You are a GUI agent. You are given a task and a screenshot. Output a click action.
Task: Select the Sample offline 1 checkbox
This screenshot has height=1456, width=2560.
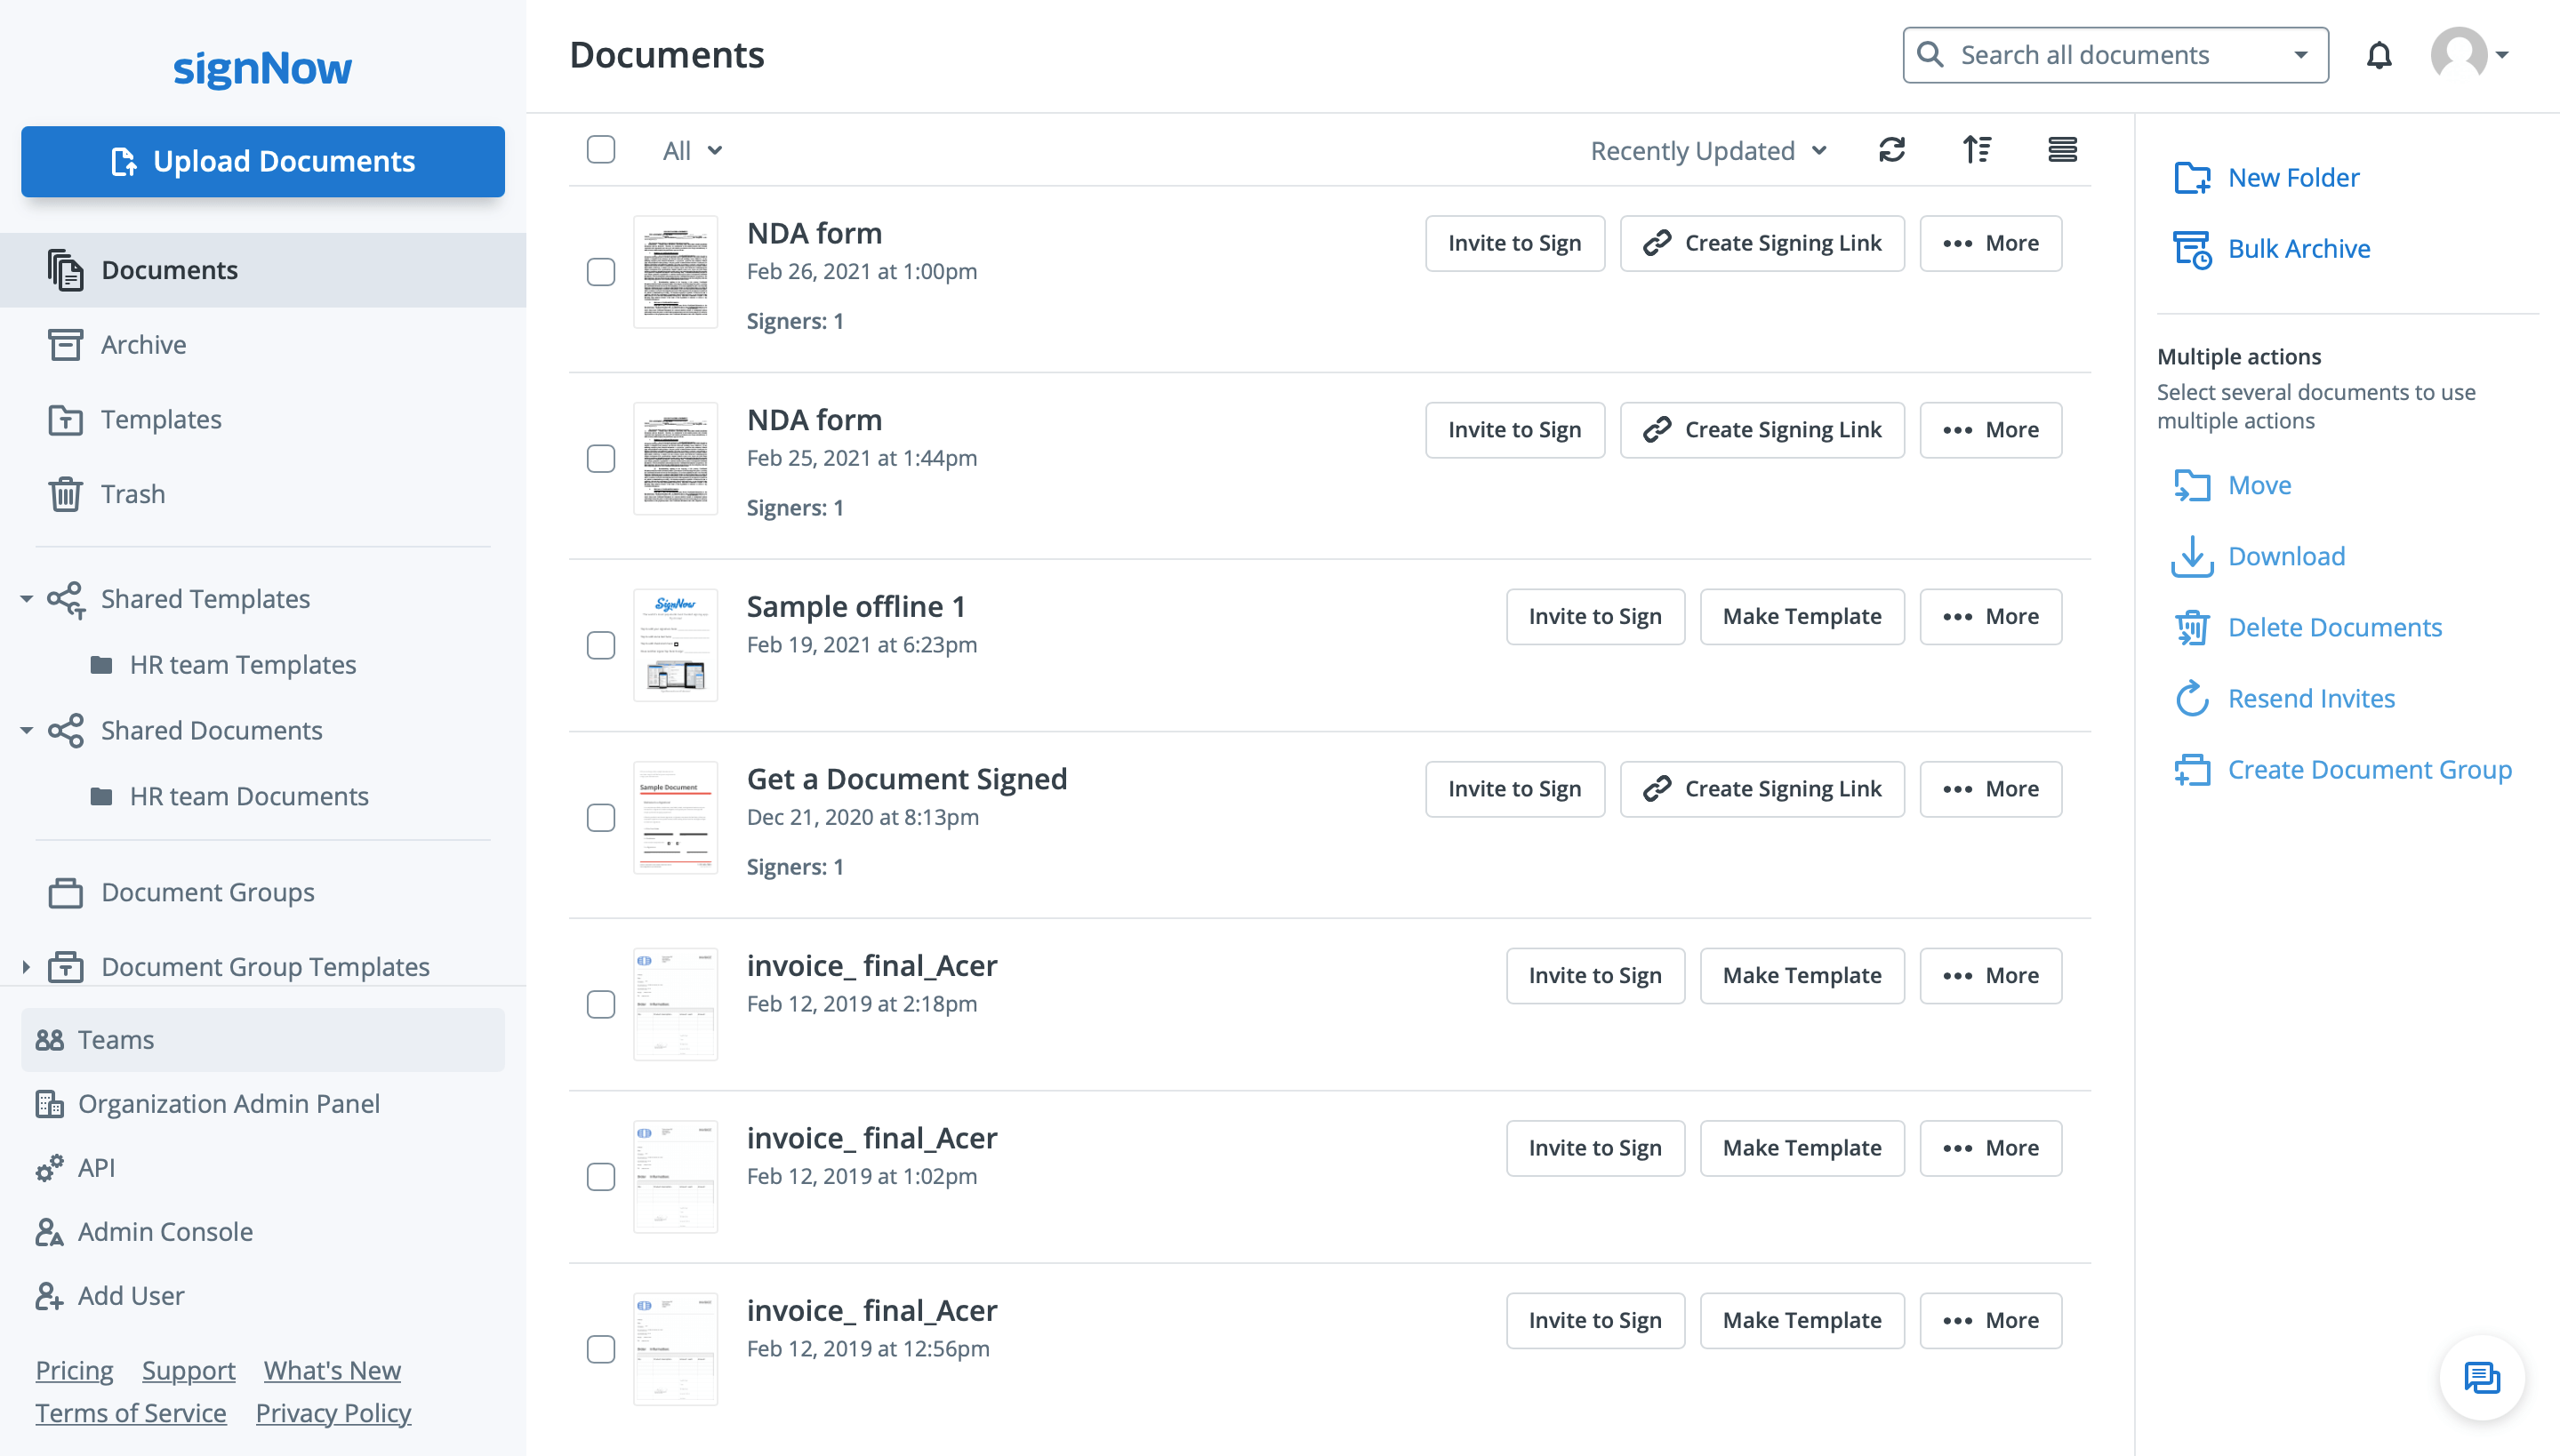click(600, 645)
